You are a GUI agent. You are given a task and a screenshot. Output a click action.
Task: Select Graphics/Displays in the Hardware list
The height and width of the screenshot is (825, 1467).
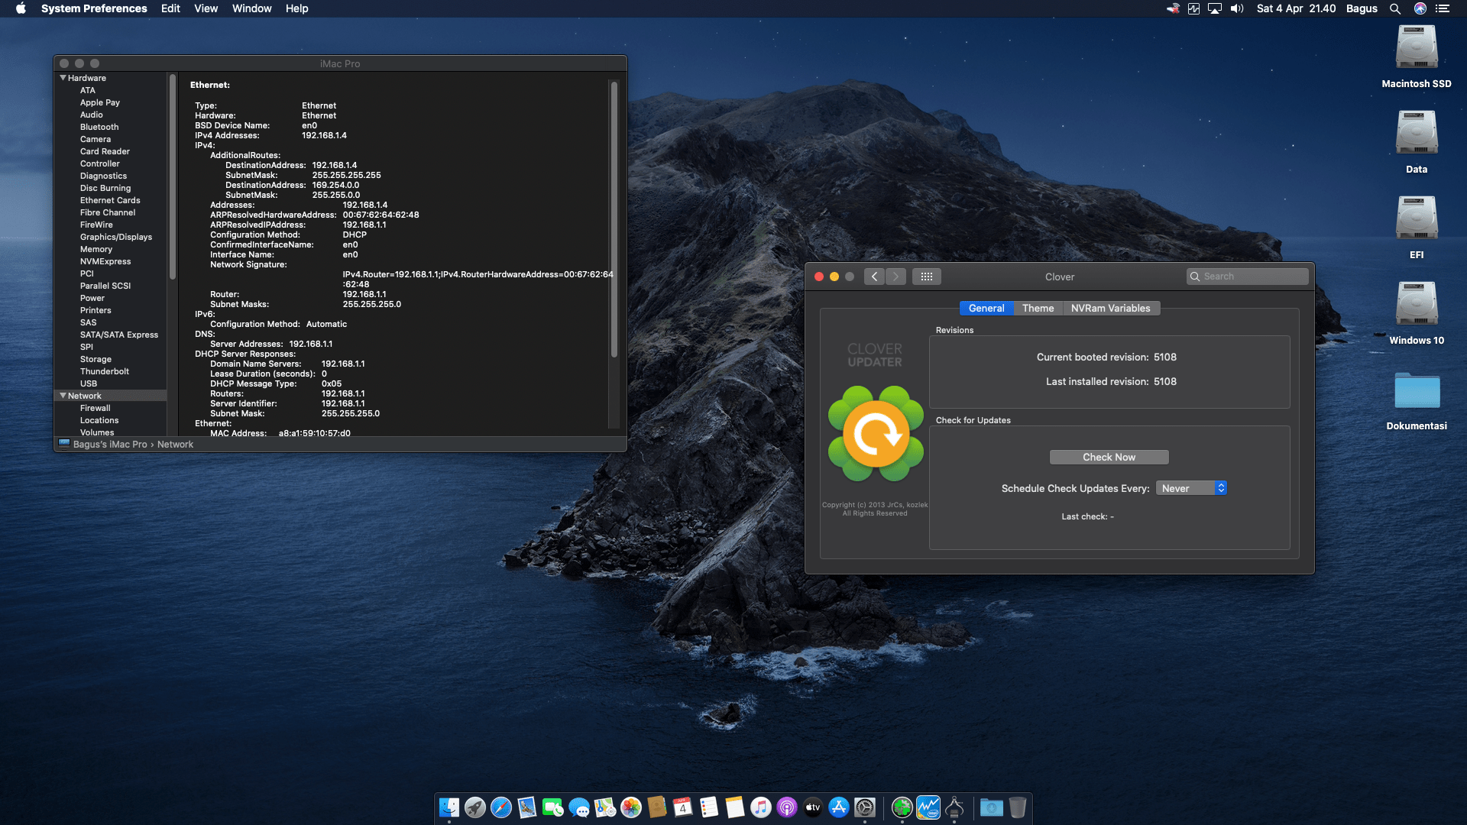click(x=116, y=237)
